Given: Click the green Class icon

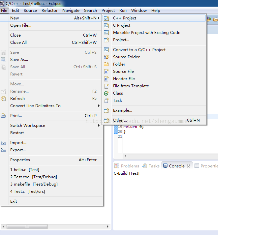Looking at the screenshot, I should [x=106, y=93].
